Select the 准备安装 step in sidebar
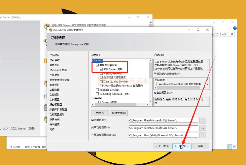Screen dimensions: 246x165 (x=54, y=119)
